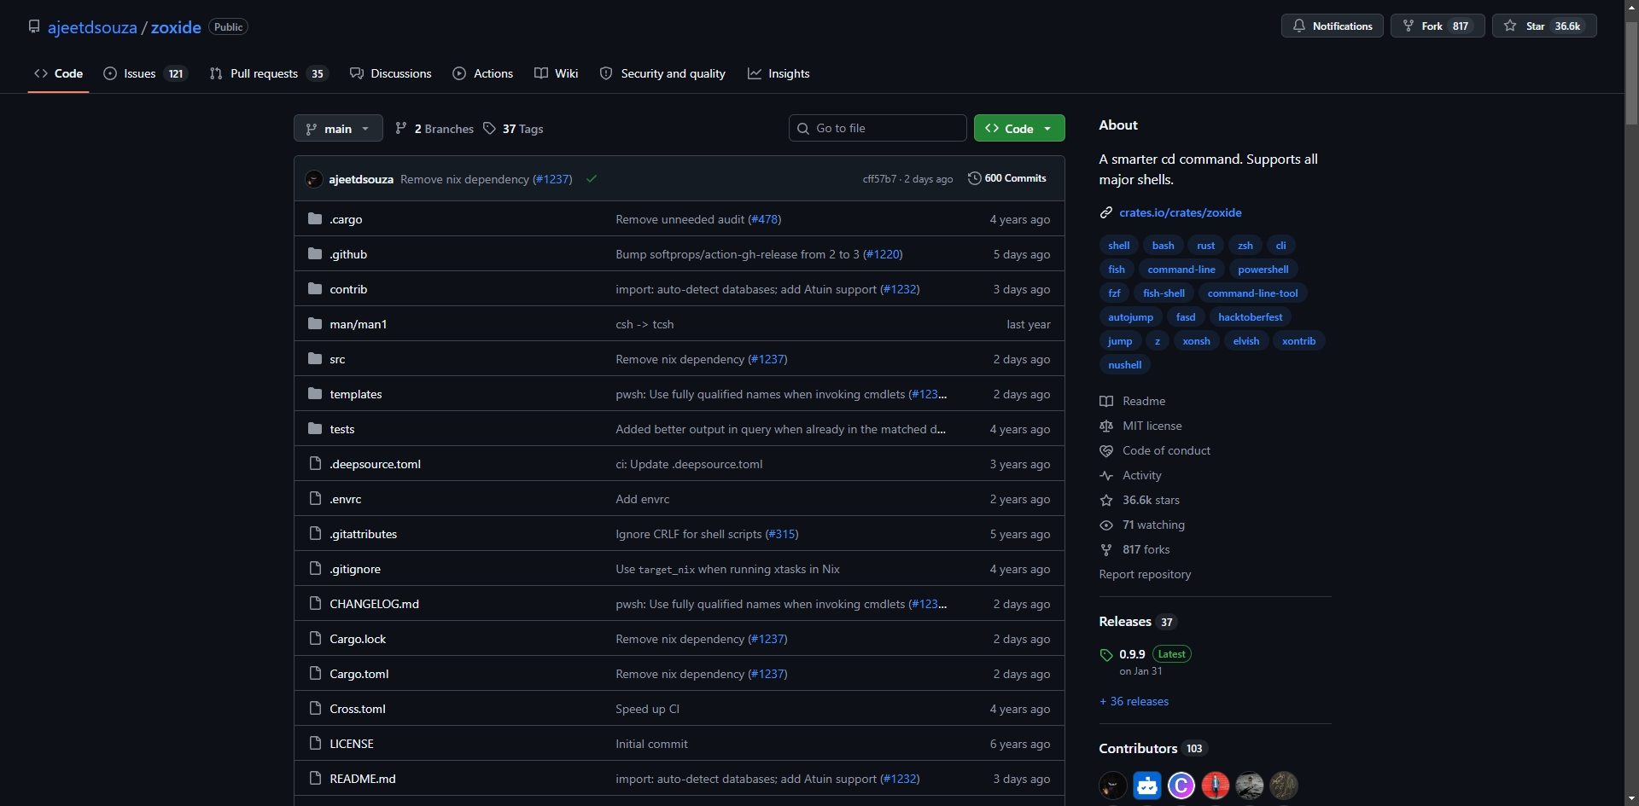
Task: Open the Wiki tab
Action: click(557, 73)
